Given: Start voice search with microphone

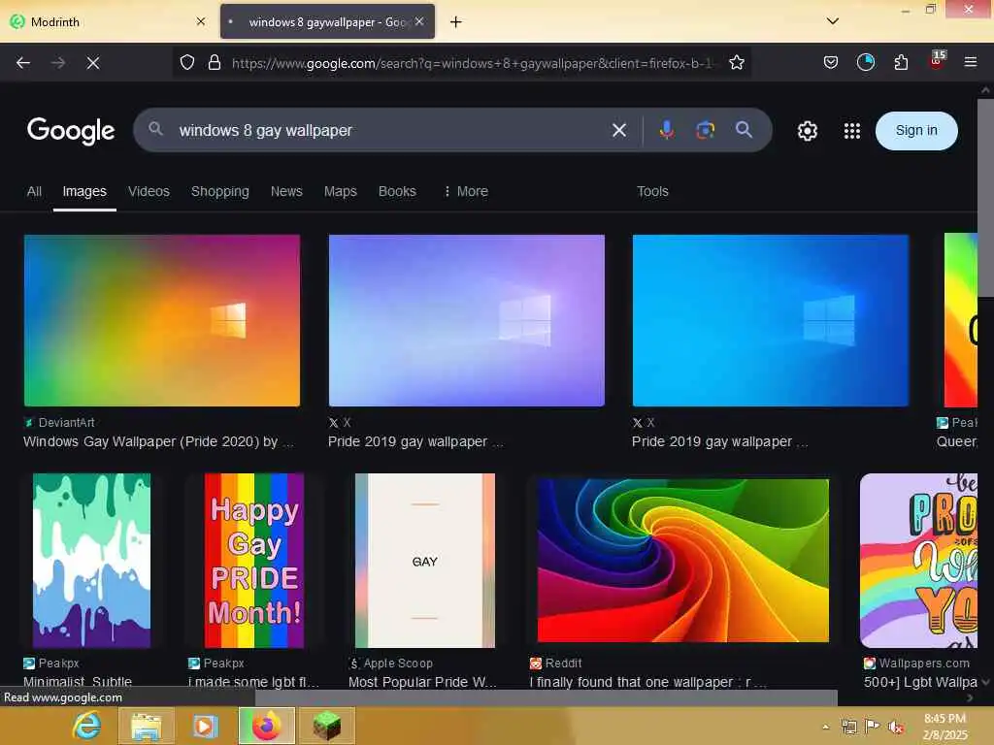Looking at the screenshot, I should (666, 130).
